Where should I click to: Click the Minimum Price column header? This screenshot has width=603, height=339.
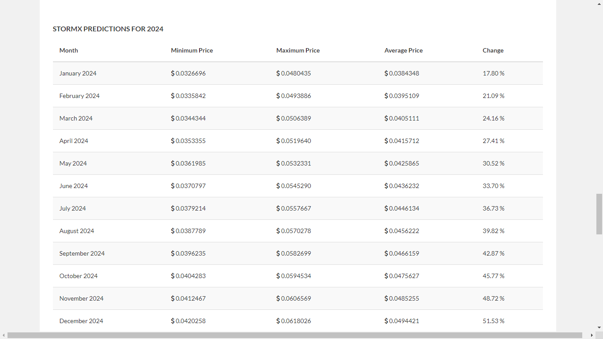[192, 51]
